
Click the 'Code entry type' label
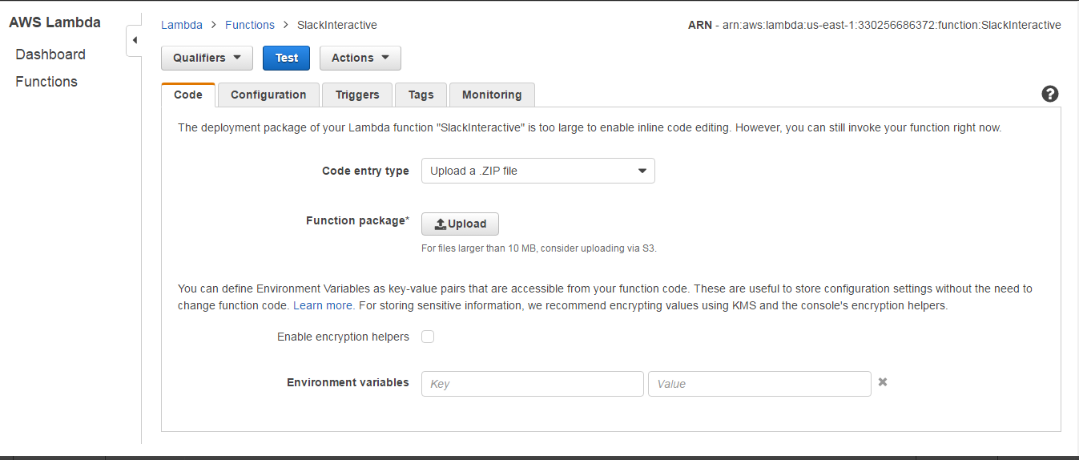click(x=365, y=171)
